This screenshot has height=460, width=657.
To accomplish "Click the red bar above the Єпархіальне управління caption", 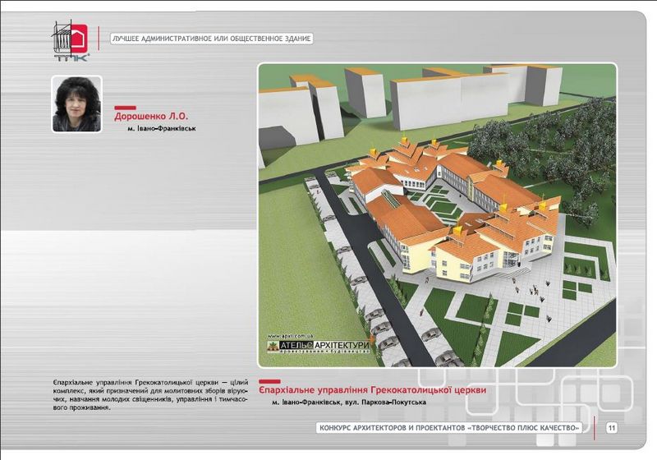I will (x=269, y=379).
